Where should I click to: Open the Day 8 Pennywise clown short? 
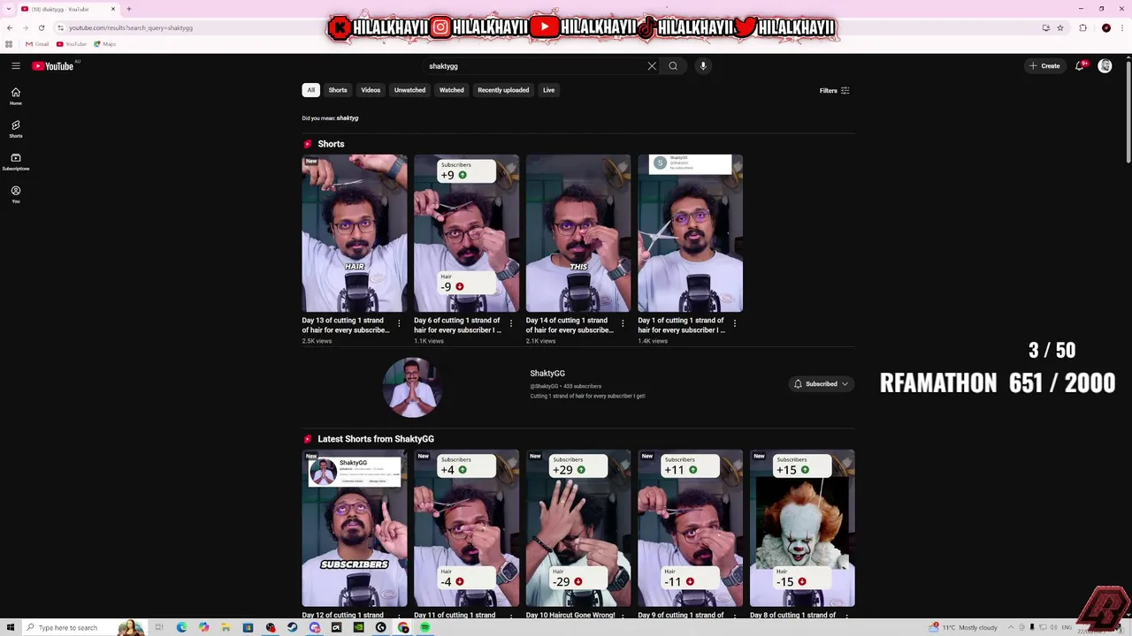pos(802,528)
